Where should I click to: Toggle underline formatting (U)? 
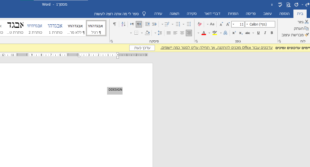tap(258, 33)
